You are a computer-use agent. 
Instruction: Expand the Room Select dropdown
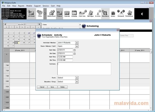point(77,78)
